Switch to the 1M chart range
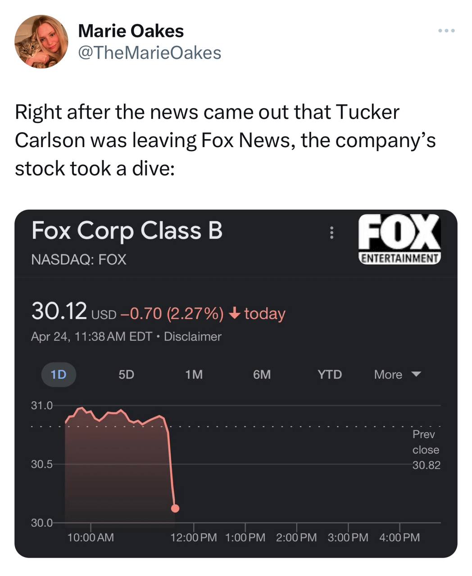Image resolution: width=472 pixels, height=576 pixels. pyautogui.click(x=194, y=374)
